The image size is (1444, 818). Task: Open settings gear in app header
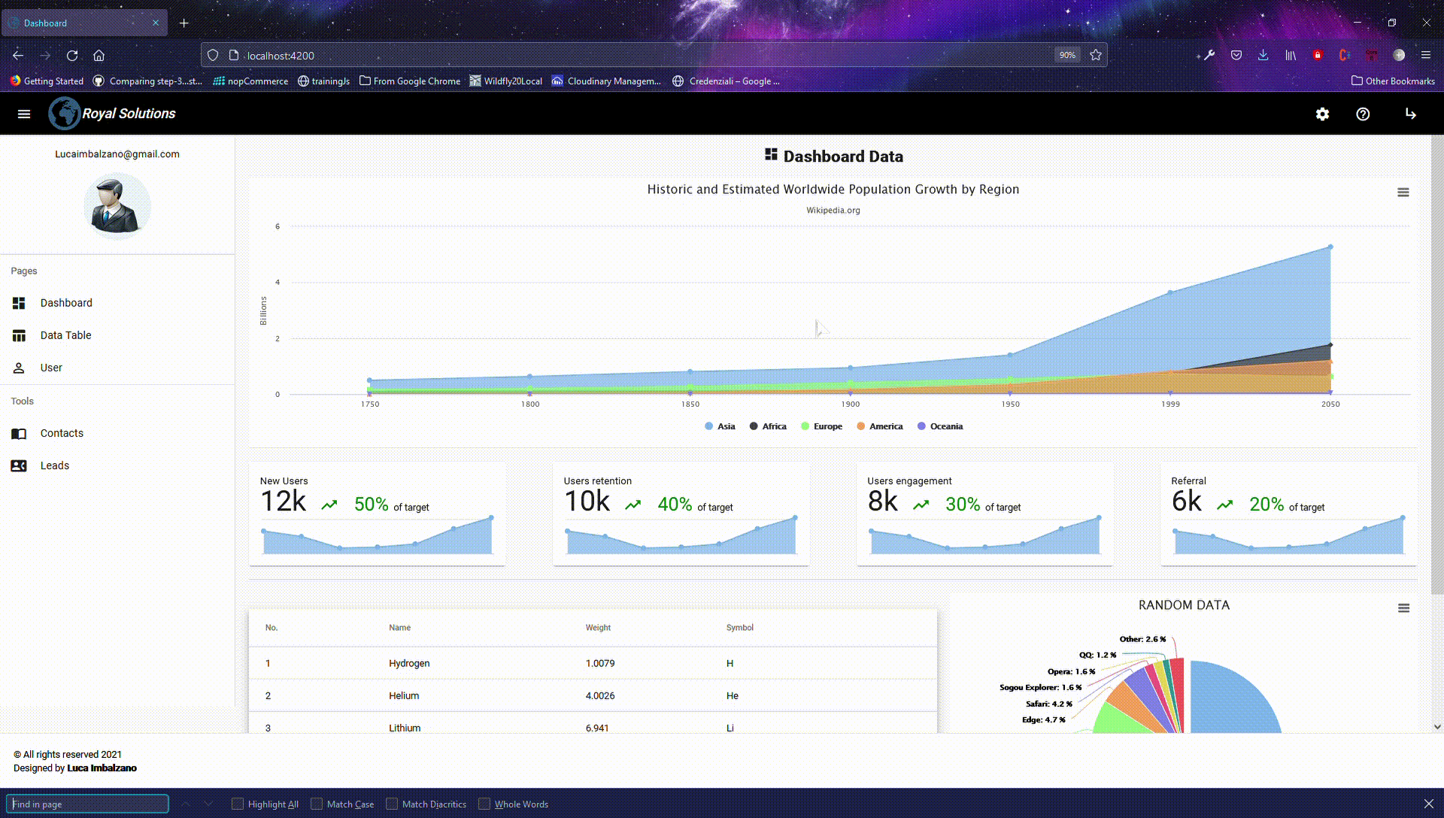click(1322, 114)
